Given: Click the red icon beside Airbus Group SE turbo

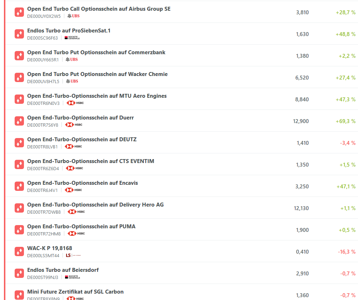Looking at the screenshot, I should tap(19, 12).
